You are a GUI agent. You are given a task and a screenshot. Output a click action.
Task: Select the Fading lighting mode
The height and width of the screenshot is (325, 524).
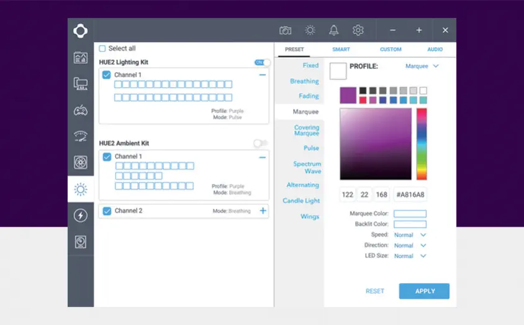point(309,96)
